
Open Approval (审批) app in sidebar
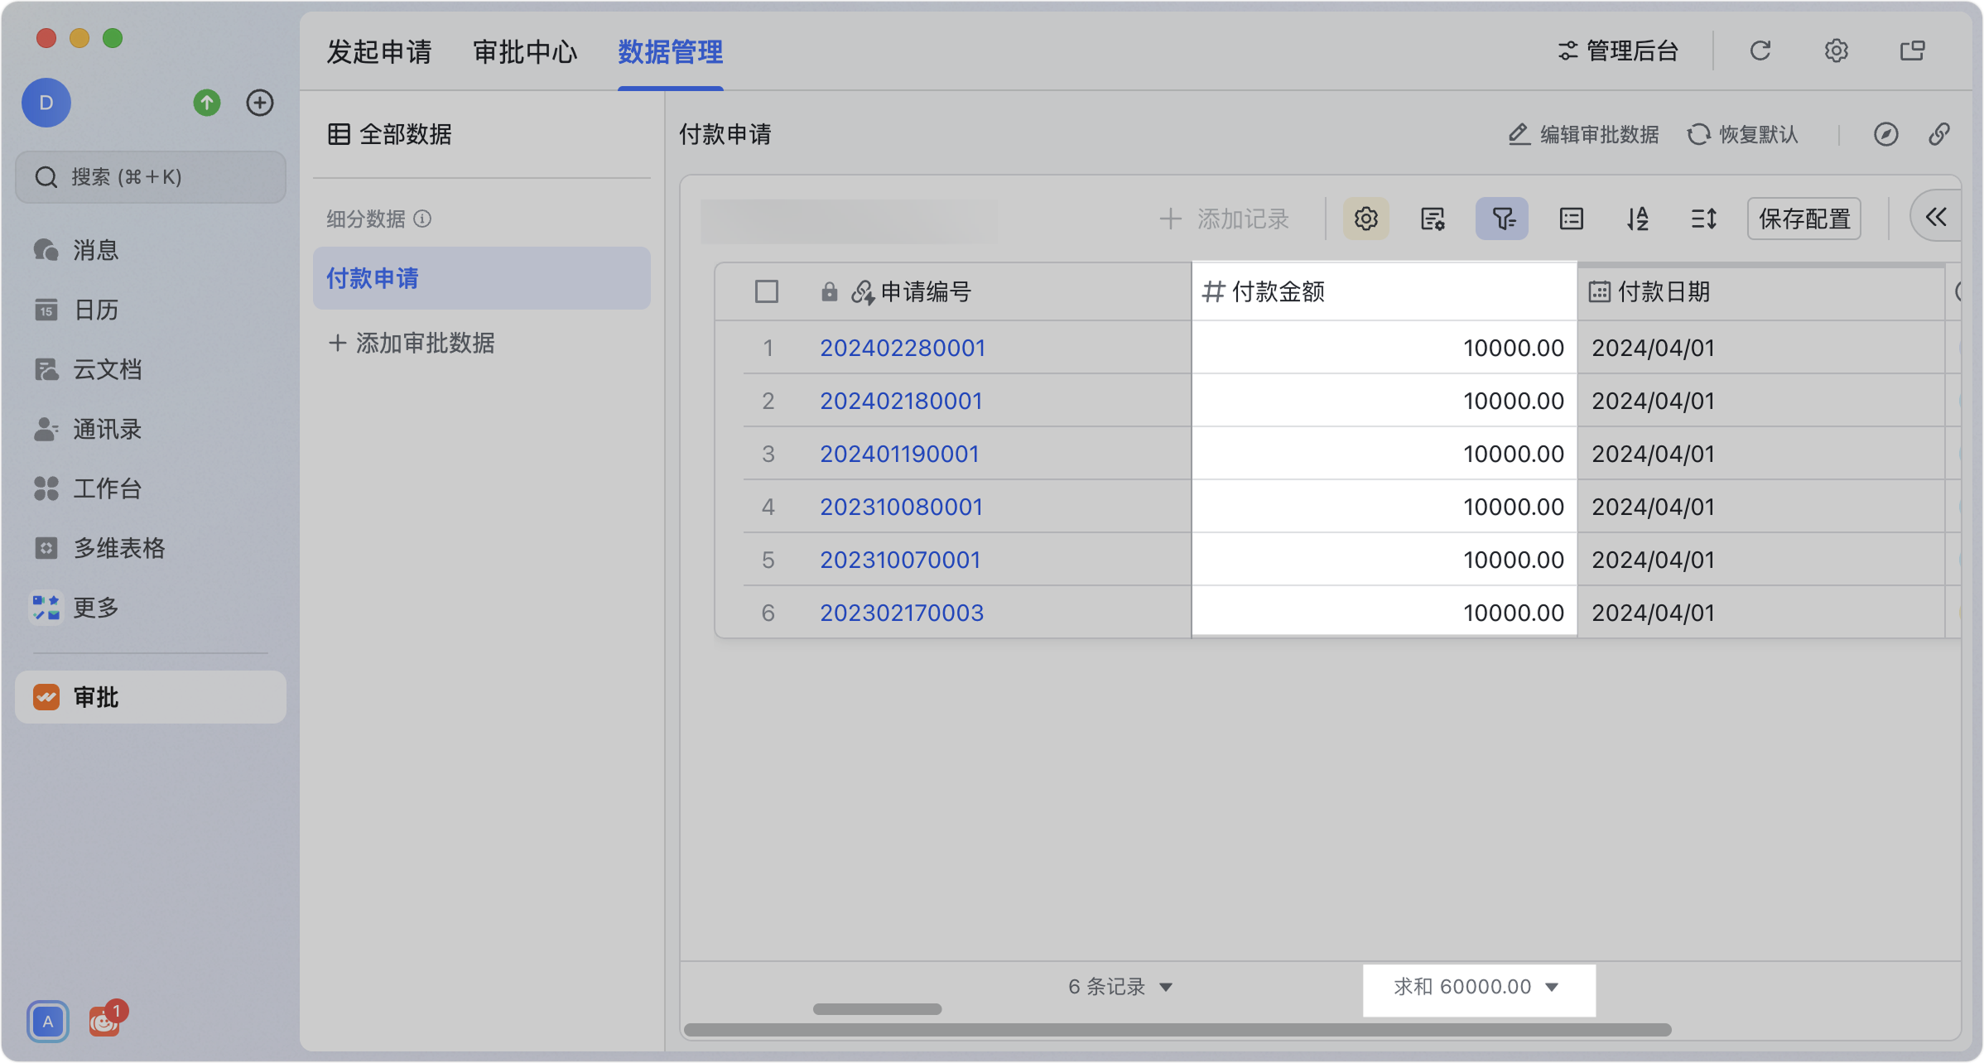click(x=151, y=697)
